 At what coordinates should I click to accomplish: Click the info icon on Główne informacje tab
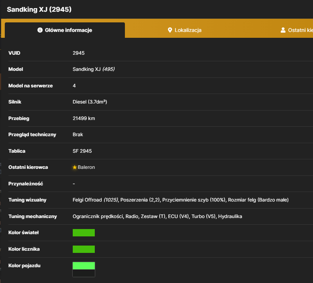40,30
